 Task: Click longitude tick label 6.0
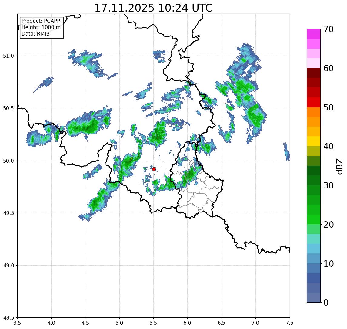pos(188,323)
